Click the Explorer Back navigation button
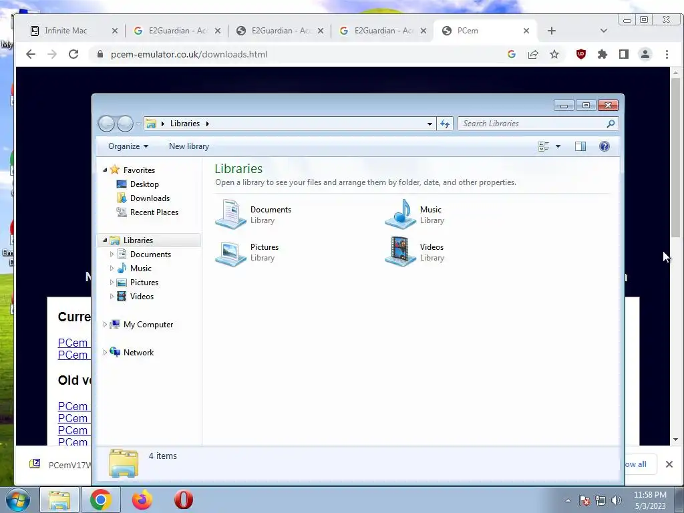Screen dimensions: 684x513 point(106,124)
